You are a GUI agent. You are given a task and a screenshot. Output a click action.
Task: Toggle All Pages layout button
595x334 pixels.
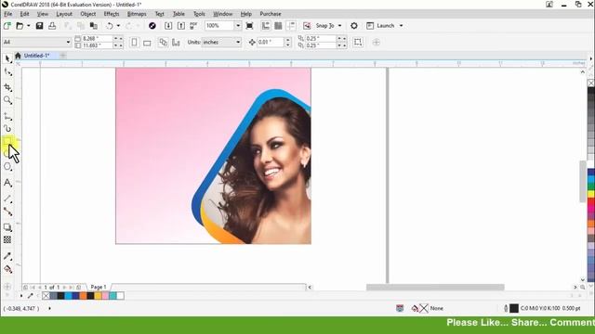164,42
